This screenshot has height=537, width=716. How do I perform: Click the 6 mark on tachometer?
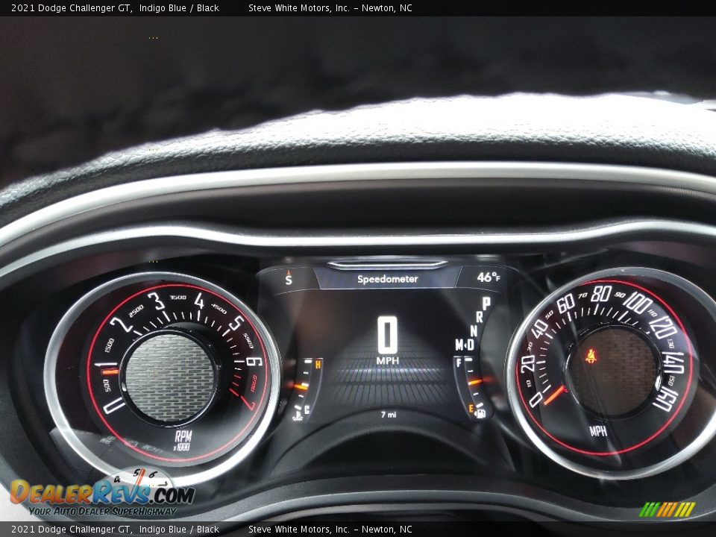point(254,362)
